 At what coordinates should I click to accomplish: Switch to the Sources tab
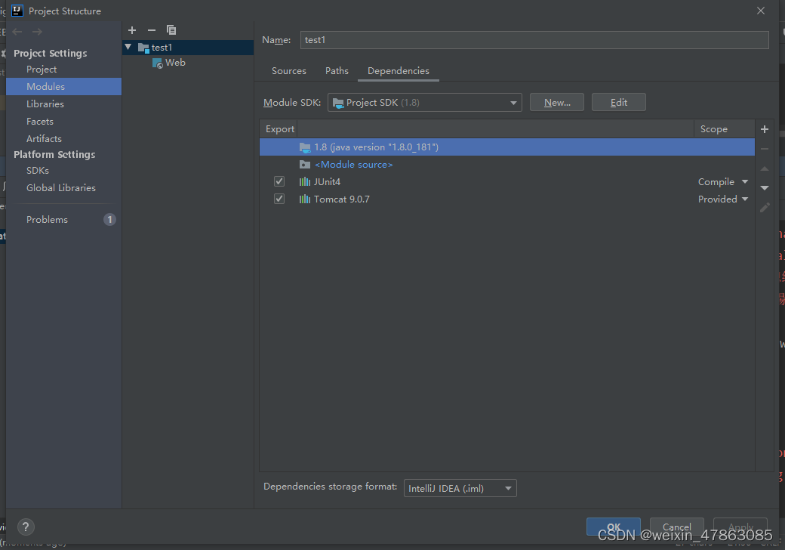pos(289,71)
